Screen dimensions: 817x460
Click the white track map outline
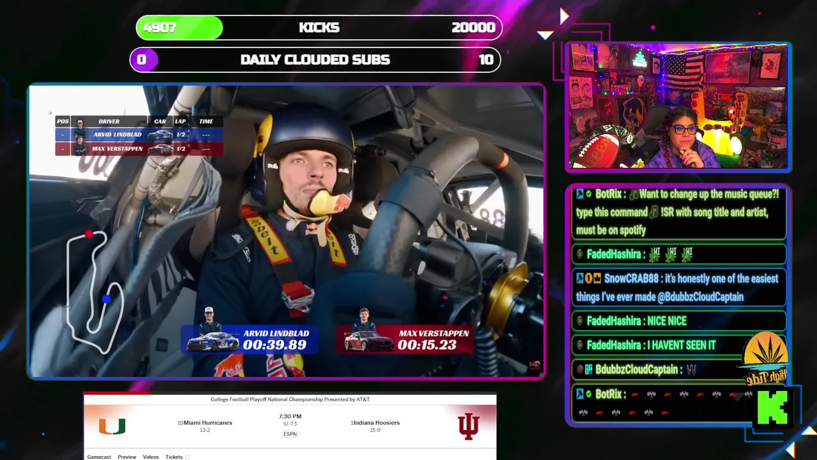pyautogui.click(x=96, y=292)
